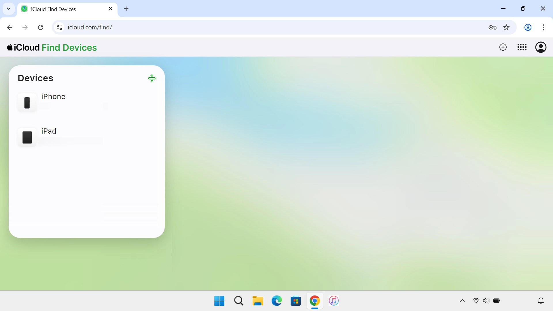This screenshot has width=553, height=311.
Task: Click the iCloud logo link
Action: (23, 48)
